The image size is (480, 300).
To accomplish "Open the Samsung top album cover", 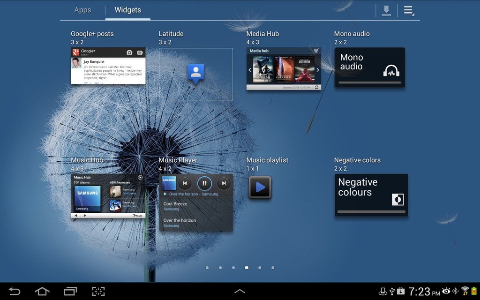I will 88,198.
